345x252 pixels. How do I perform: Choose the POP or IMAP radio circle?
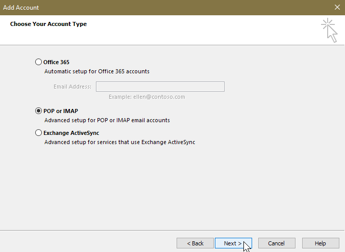click(x=39, y=111)
